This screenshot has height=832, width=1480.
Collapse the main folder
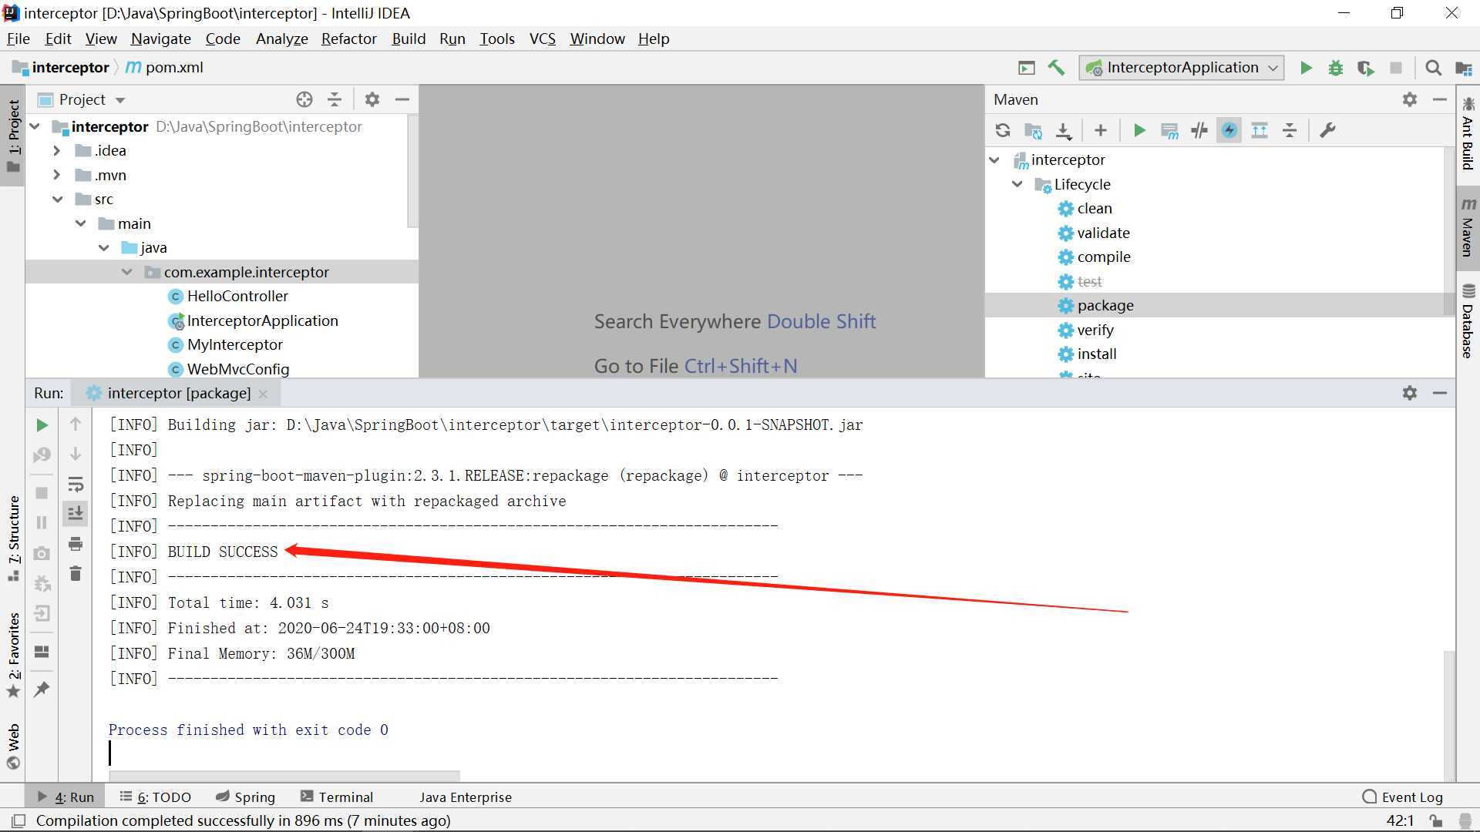coord(81,223)
